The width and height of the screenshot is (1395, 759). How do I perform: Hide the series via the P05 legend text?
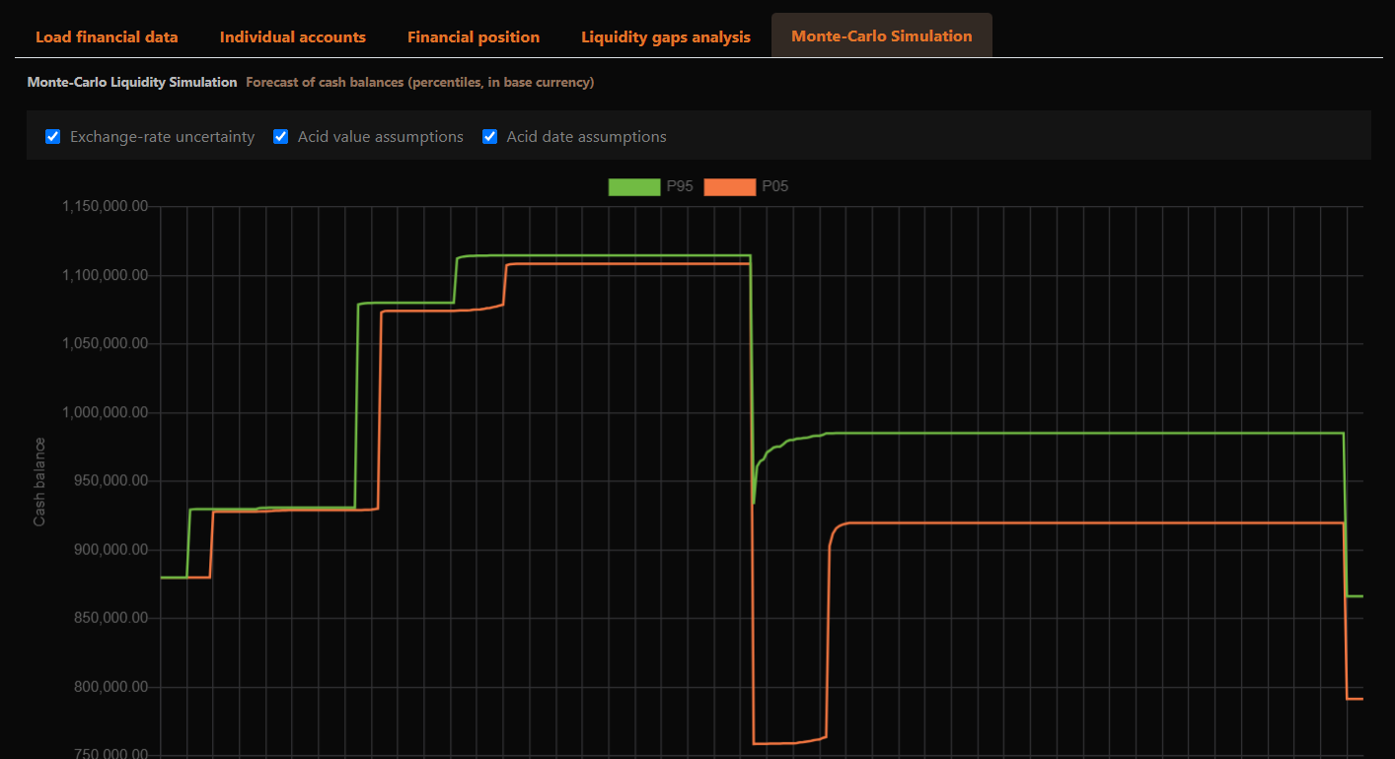point(775,187)
